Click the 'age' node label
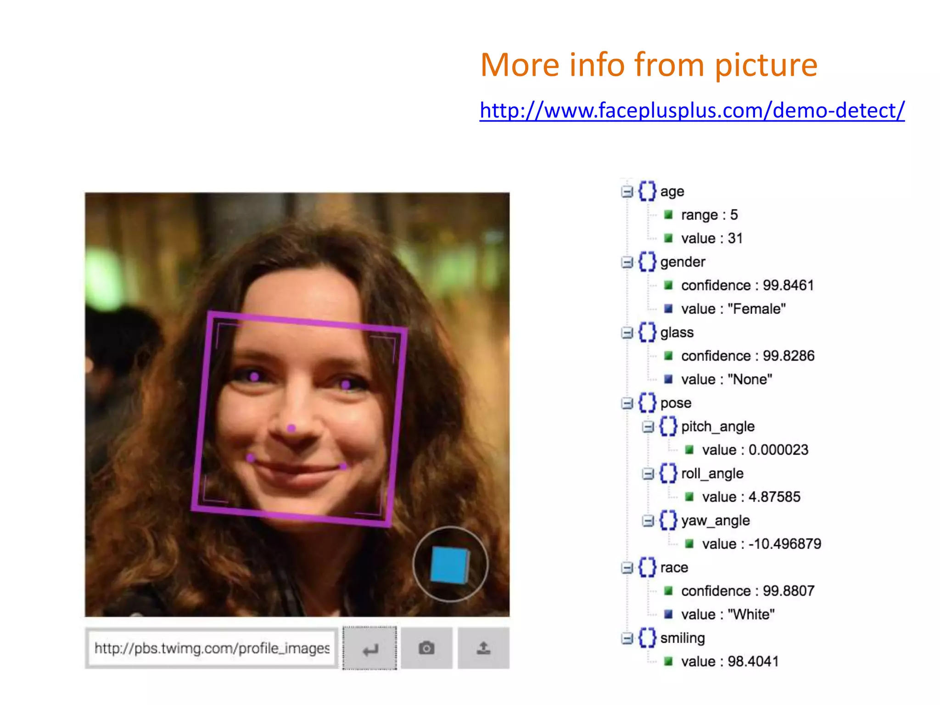 [672, 192]
